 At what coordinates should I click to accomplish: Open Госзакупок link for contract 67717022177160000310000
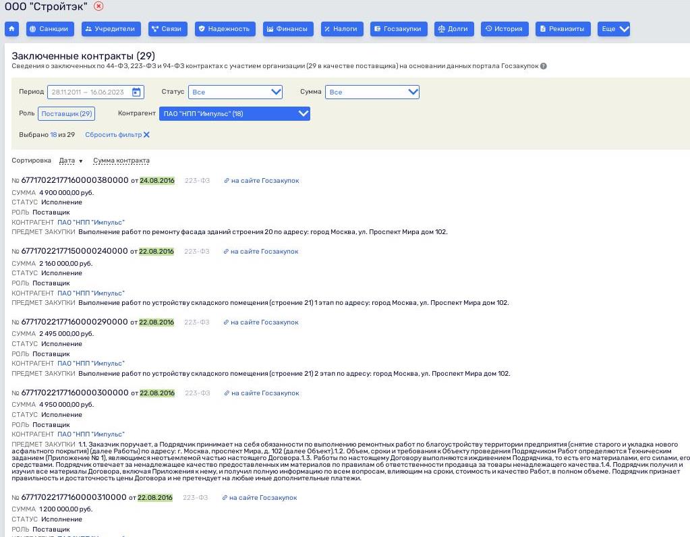tap(260, 498)
